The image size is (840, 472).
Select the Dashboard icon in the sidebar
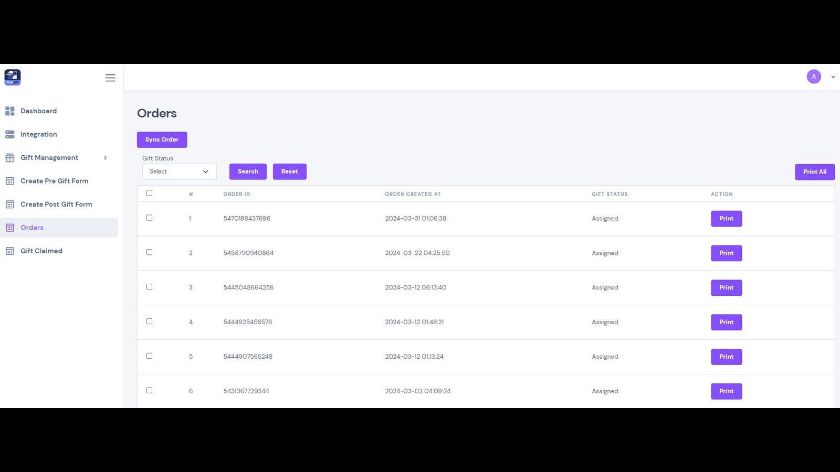point(9,111)
